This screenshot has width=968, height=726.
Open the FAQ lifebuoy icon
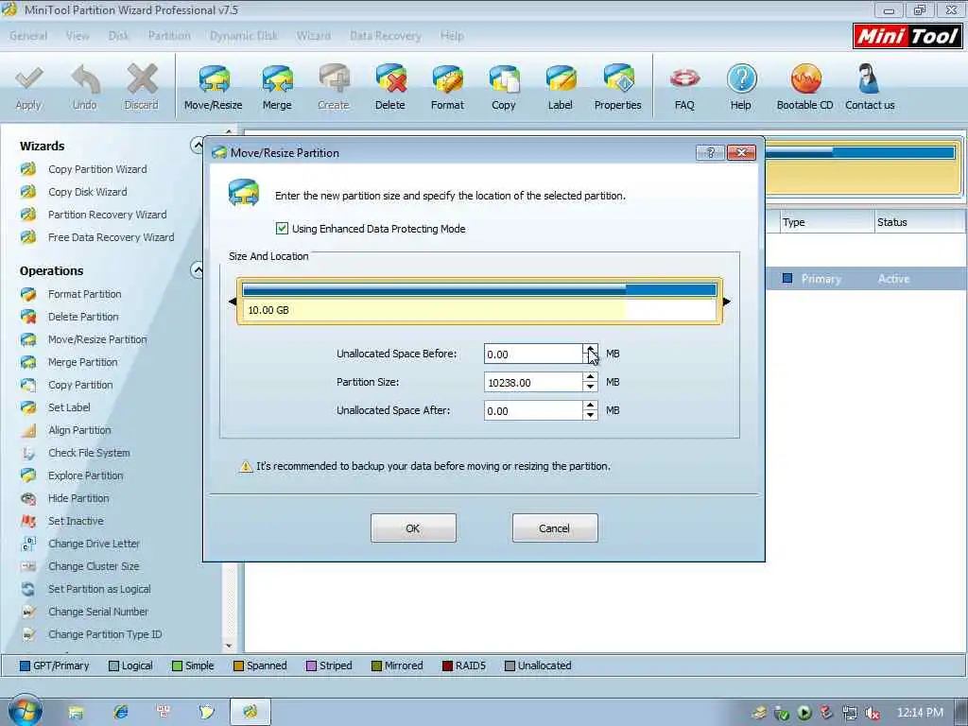point(684,88)
